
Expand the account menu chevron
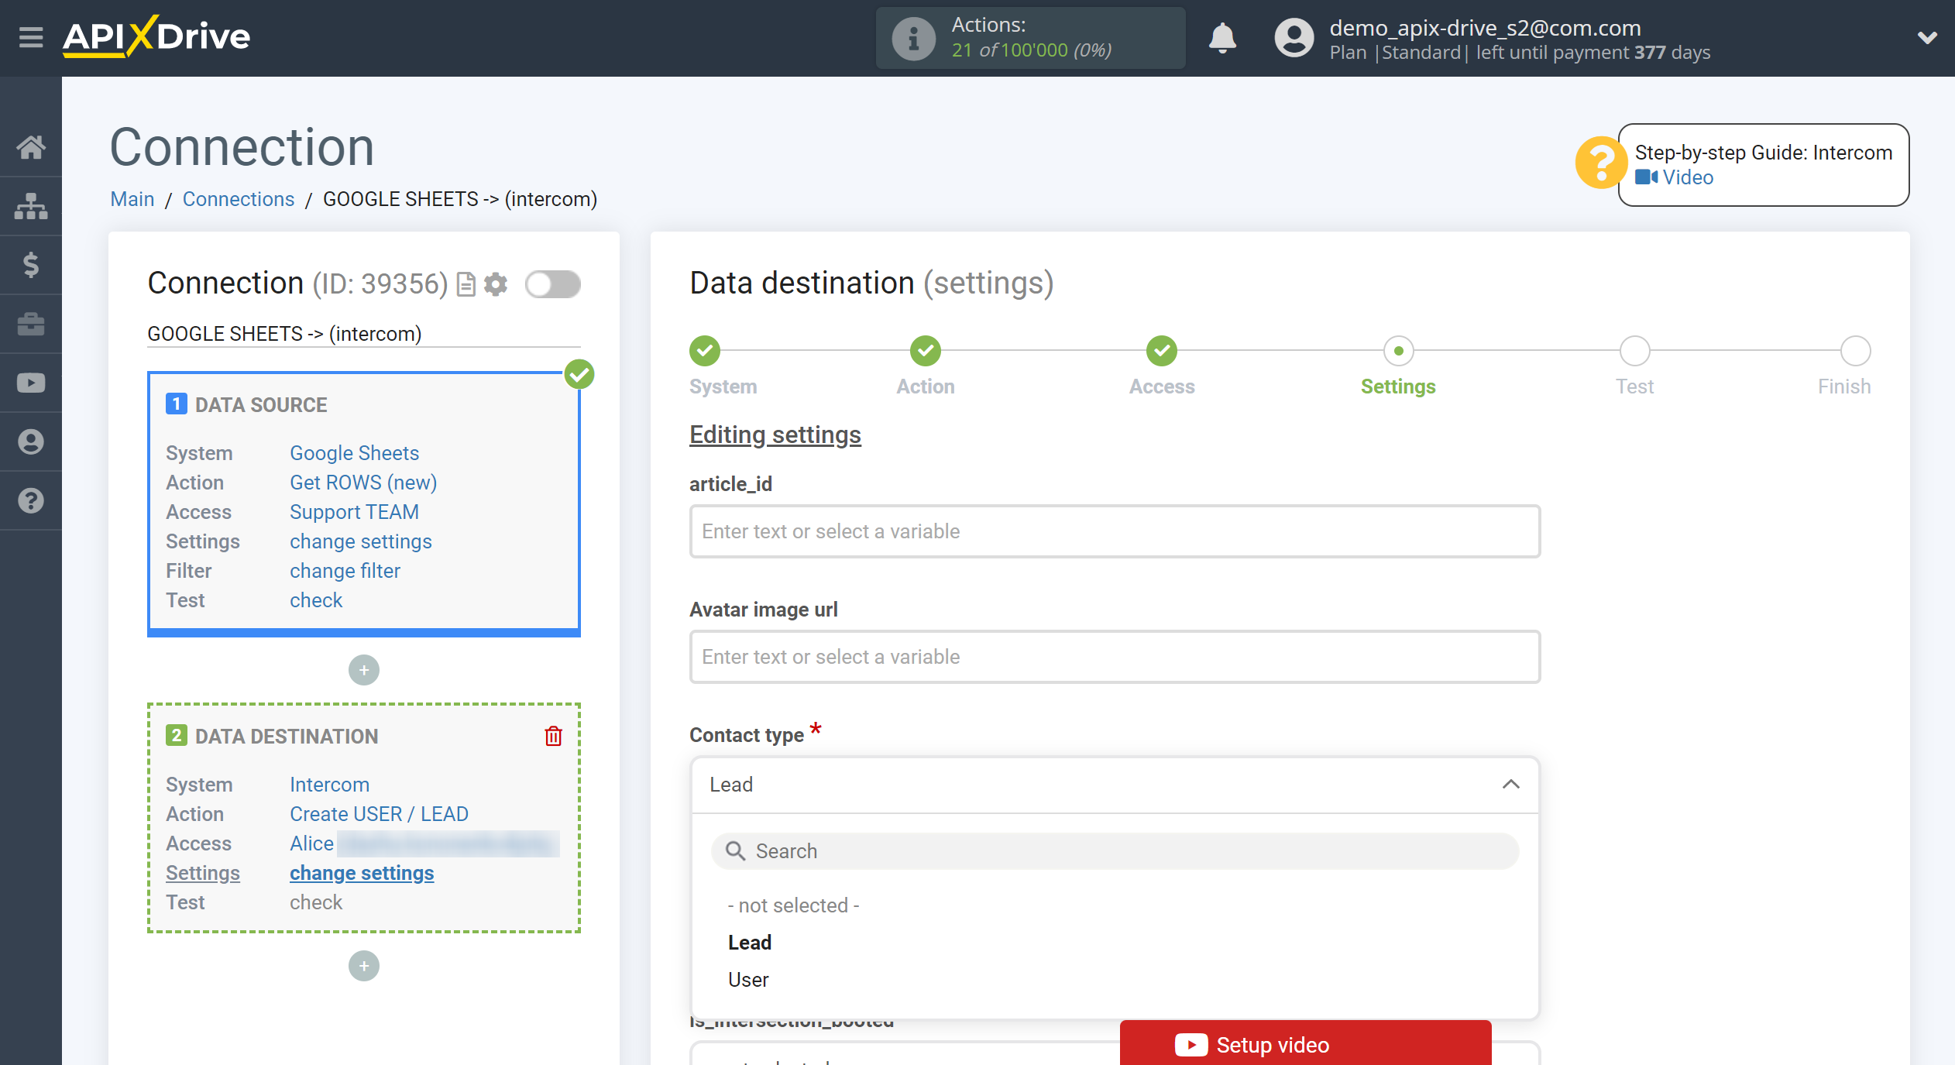tap(1927, 38)
